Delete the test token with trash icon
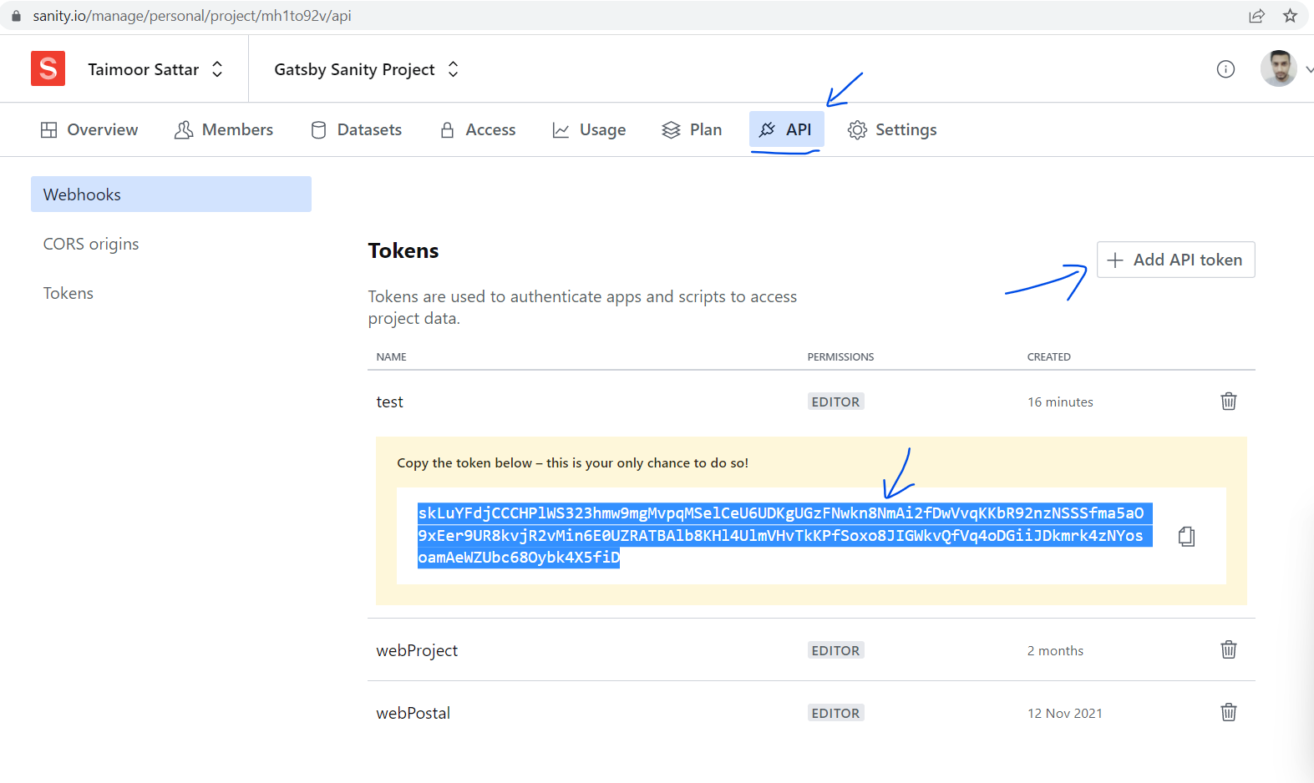 [x=1229, y=402]
